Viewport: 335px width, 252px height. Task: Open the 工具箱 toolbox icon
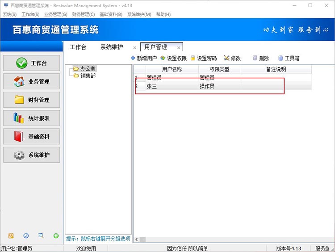[x=281, y=58]
